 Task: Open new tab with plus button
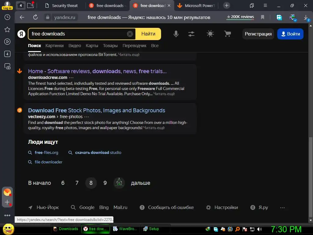(x=226, y=6)
